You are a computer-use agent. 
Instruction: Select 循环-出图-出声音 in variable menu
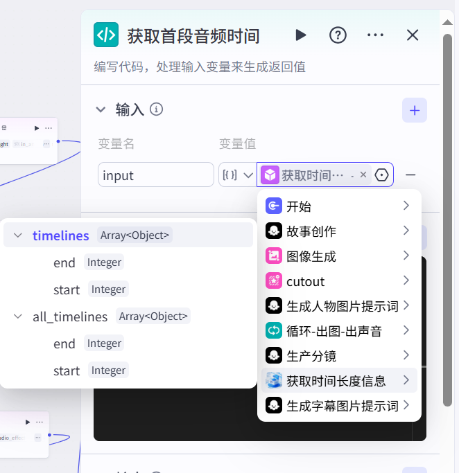[339, 331]
